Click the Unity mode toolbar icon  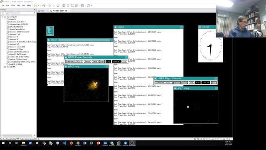coord(76,5)
